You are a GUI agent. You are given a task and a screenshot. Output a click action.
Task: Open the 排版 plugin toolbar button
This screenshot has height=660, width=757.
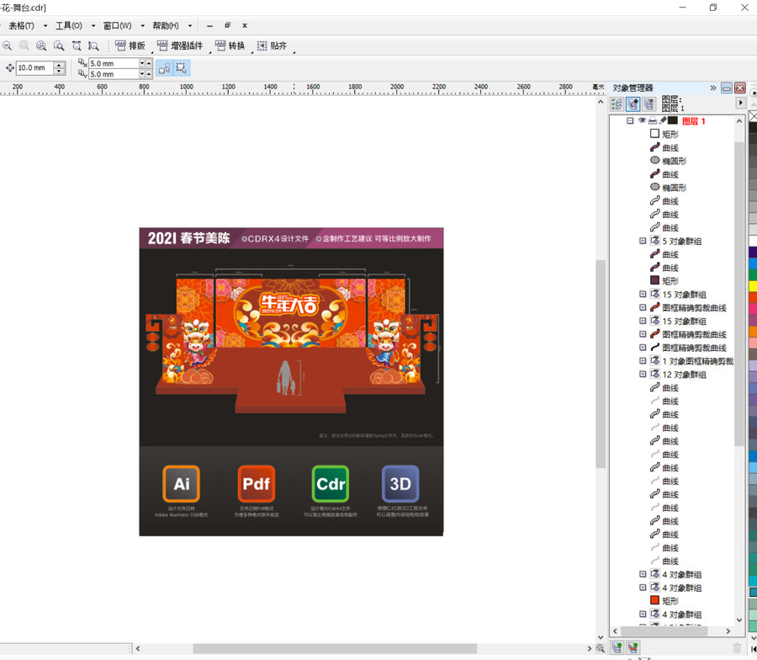click(130, 46)
